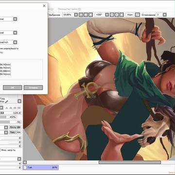The height and width of the screenshot is (175, 175).
Task: Open the Помощь/Настройки menu
Action: pyautogui.click(x=70, y=9)
